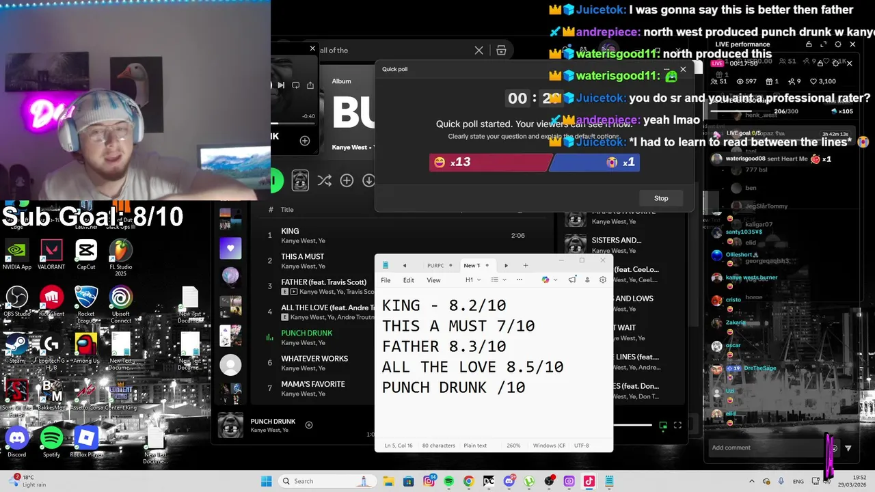Open File Explorer from the taskbar

tap(388, 481)
